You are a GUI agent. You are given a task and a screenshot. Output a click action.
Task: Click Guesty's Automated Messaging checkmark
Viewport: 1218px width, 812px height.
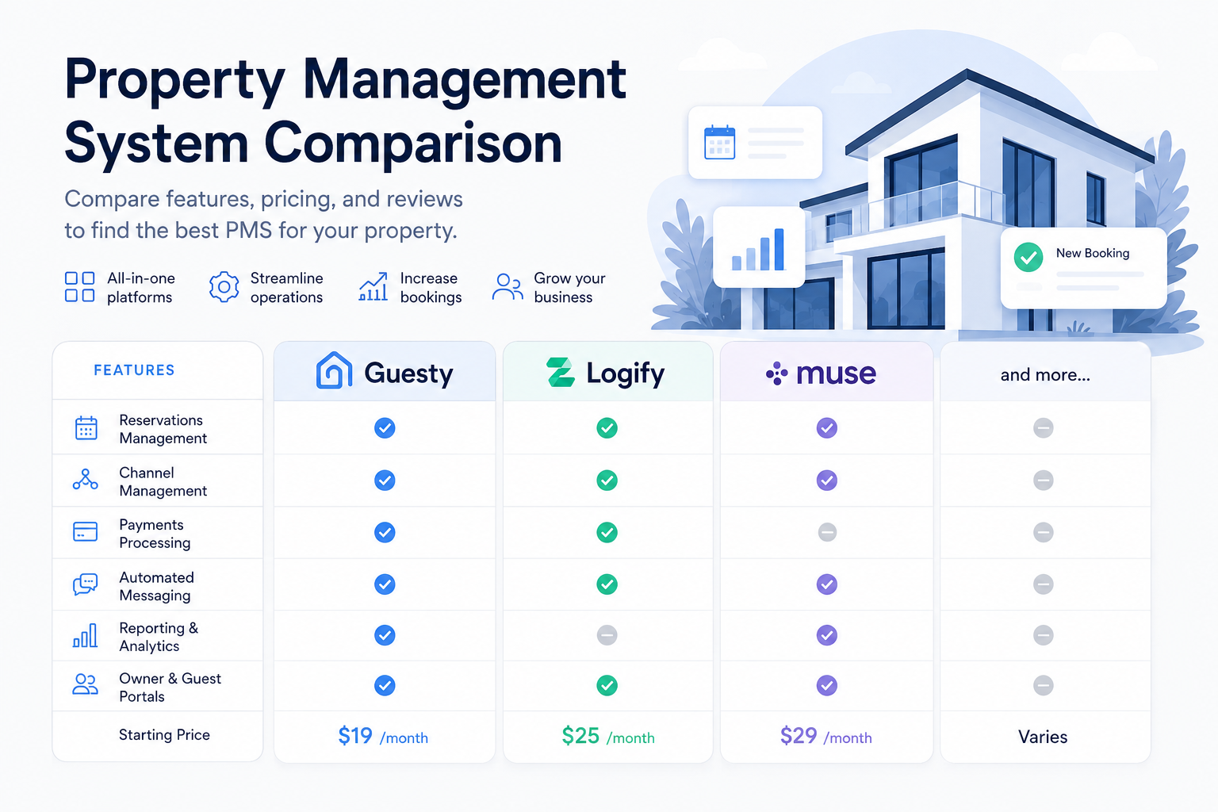(385, 584)
